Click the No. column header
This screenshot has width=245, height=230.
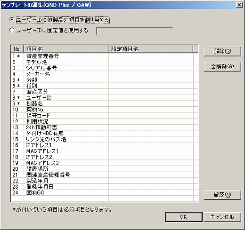pyautogui.click(x=17, y=49)
